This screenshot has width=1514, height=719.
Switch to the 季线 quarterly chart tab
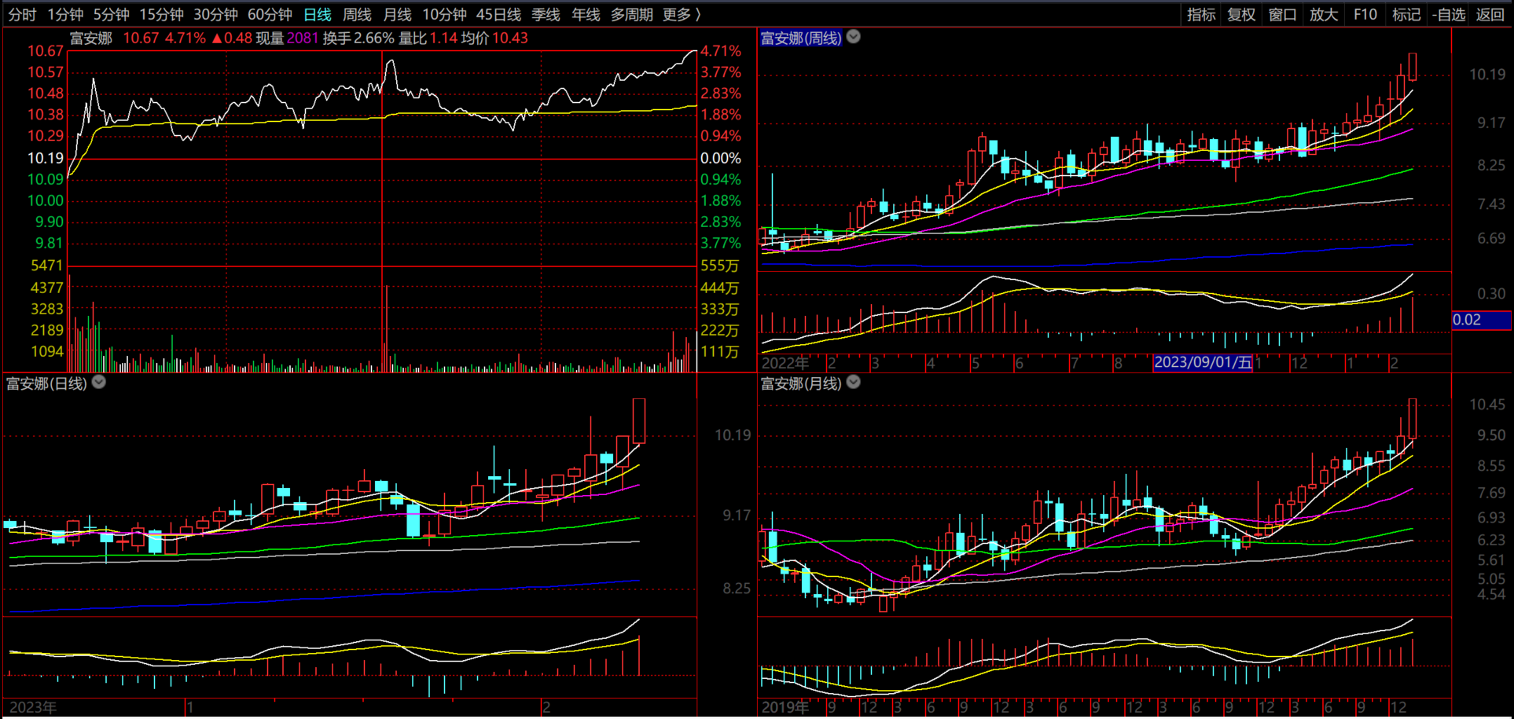coord(546,15)
